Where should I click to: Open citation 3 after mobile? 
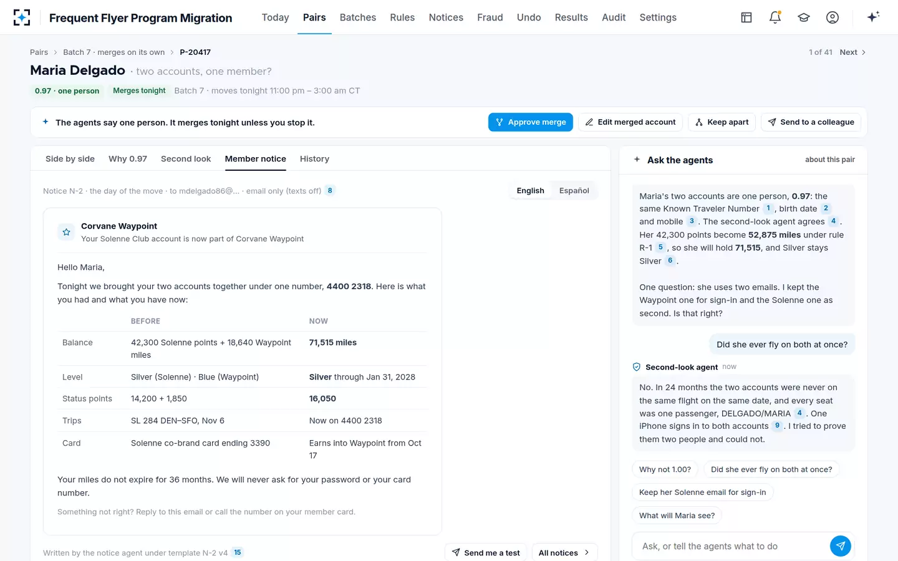(692, 221)
